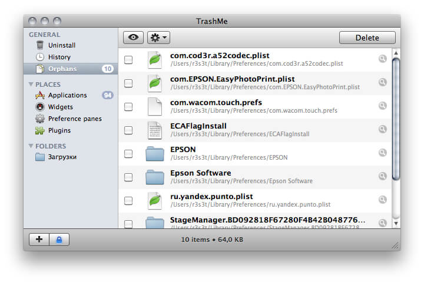This screenshot has height=283, width=424.
Task: Click the EPSON folder icon
Action: [x=155, y=154]
